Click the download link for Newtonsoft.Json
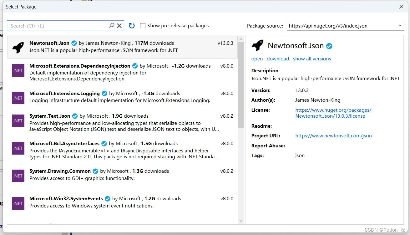 [x=278, y=59]
